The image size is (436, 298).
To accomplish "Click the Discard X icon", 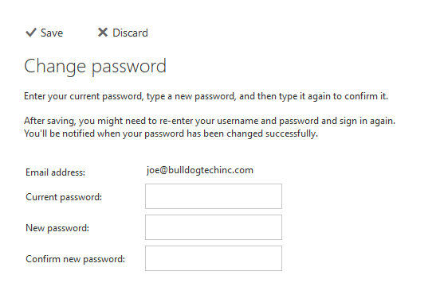I will point(103,33).
